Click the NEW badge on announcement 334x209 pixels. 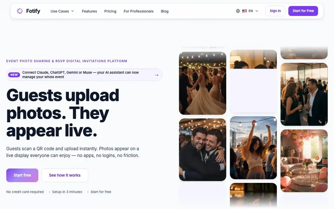[x=14, y=75]
